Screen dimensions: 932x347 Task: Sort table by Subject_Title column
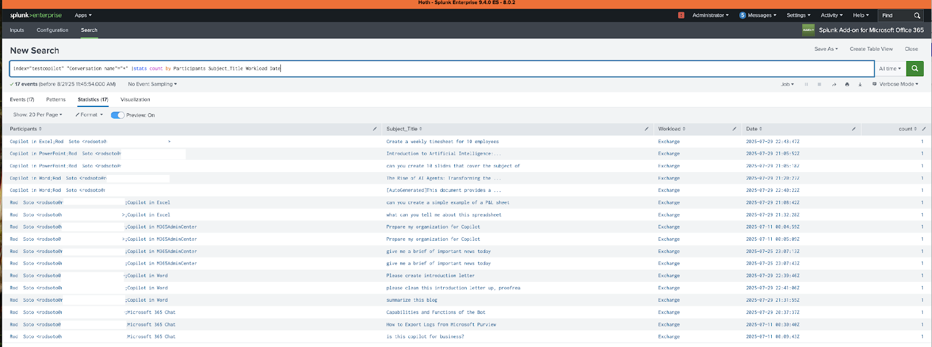coord(404,129)
